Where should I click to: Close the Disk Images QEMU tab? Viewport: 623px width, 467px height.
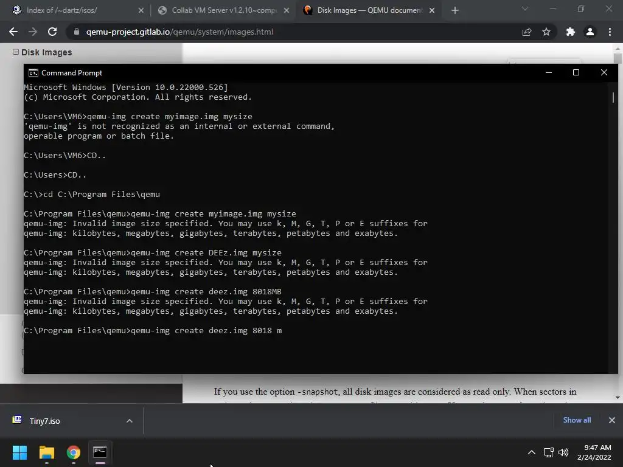(432, 10)
